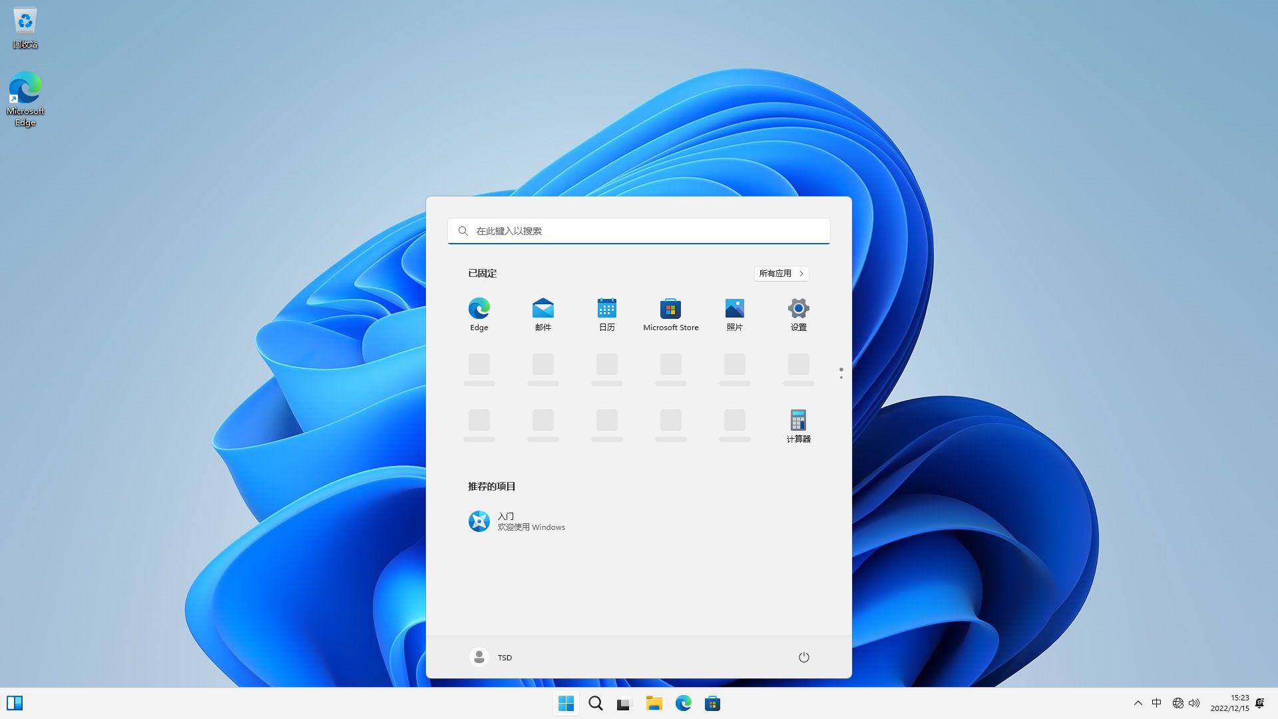Open File Explorer from taskbar
The image size is (1278, 719).
tap(654, 702)
